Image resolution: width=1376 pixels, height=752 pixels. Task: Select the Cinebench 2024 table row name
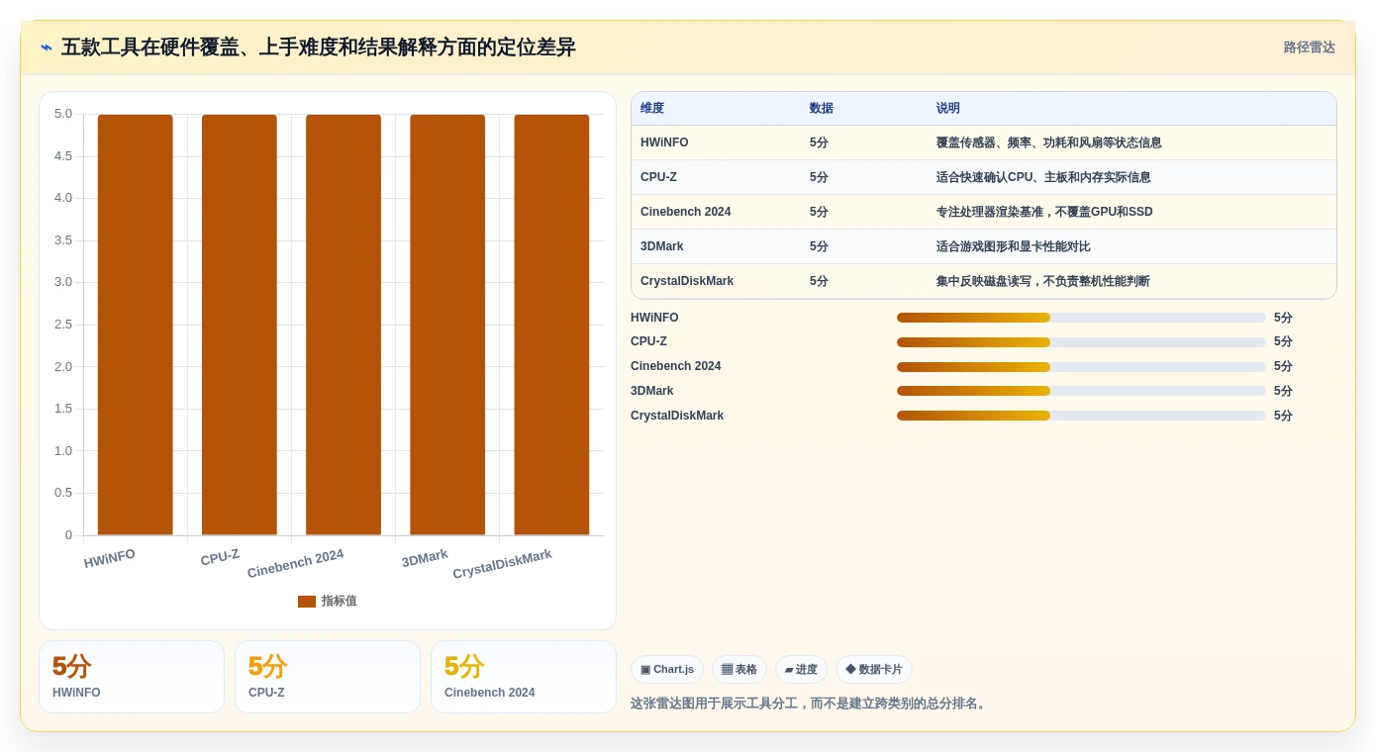coord(685,212)
